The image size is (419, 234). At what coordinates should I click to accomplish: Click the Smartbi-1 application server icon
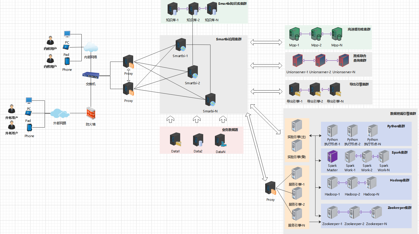click(181, 45)
